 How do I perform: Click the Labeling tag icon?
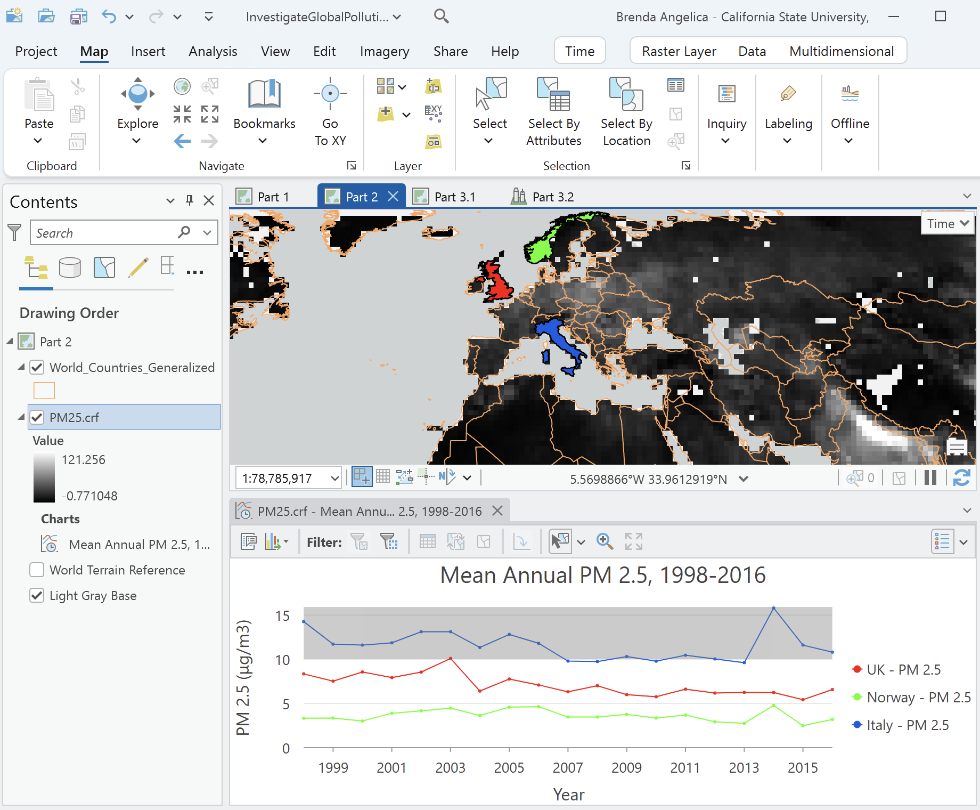pos(788,94)
